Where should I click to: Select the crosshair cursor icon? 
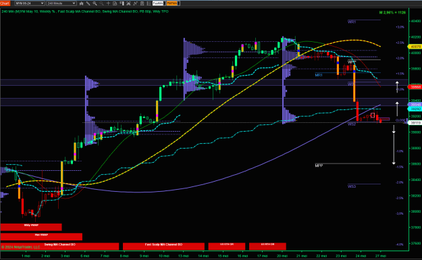pyautogui.click(x=108, y=3)
